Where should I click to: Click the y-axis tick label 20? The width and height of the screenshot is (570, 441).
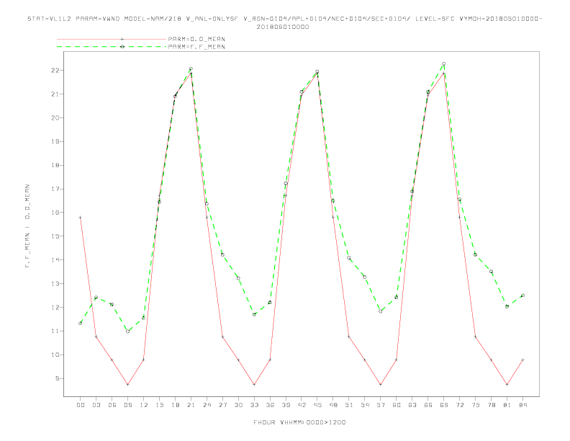pyautogui.click(x=55, y=117)
